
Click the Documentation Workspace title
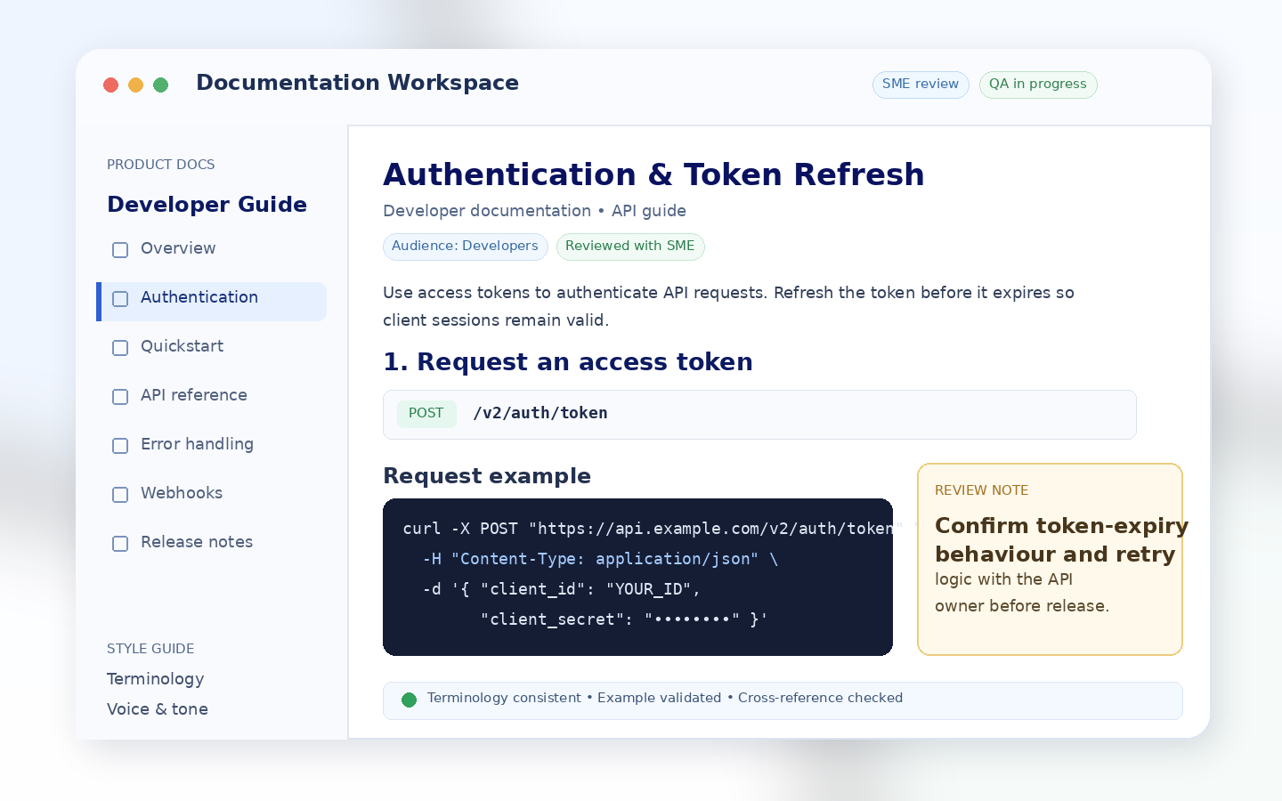point(357,83)
